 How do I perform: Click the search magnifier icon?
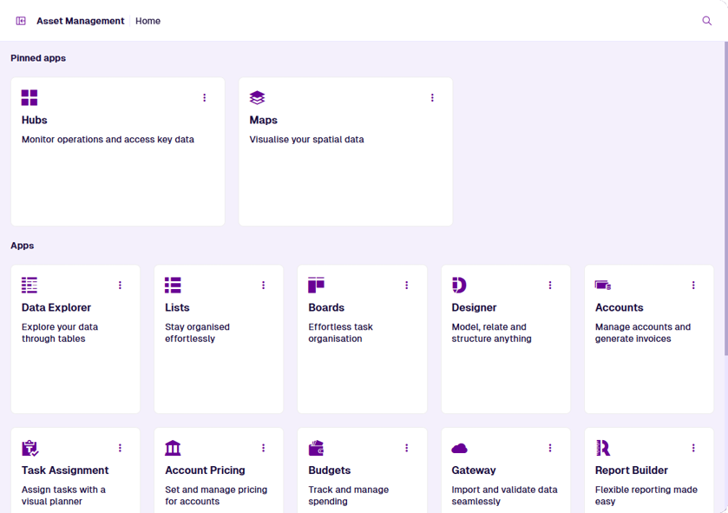(706, 21)
